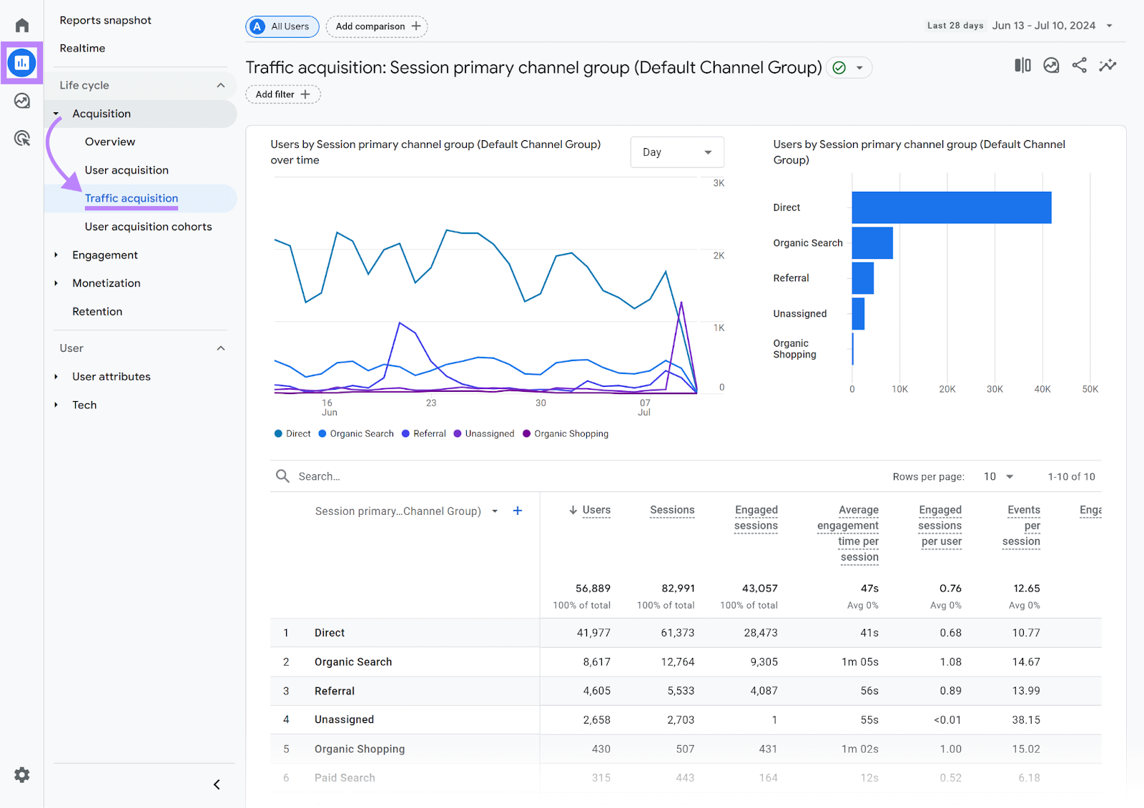Viewport: 1144px width, 808px height.
Task: Open the Rows per page dropdown
Action: point(998,476)
